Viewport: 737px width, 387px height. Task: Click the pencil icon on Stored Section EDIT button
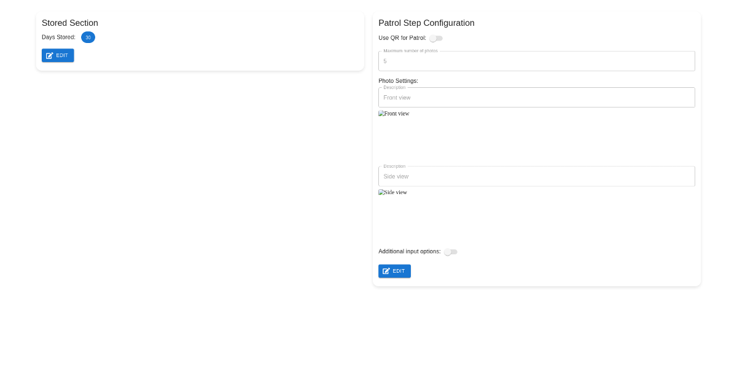click(x=50, y=55)
